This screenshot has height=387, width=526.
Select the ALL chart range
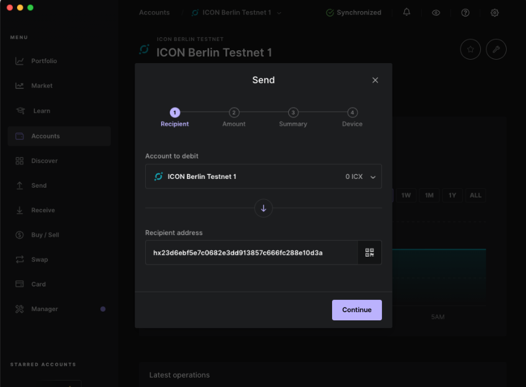click(476, 195)
